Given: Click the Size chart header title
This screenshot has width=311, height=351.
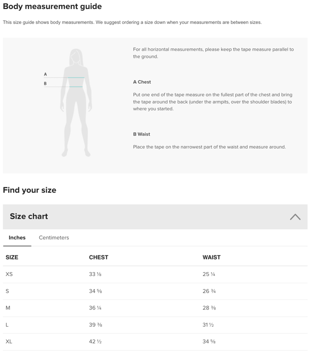Looking at the screenshot, I should [x=29, y=216].
